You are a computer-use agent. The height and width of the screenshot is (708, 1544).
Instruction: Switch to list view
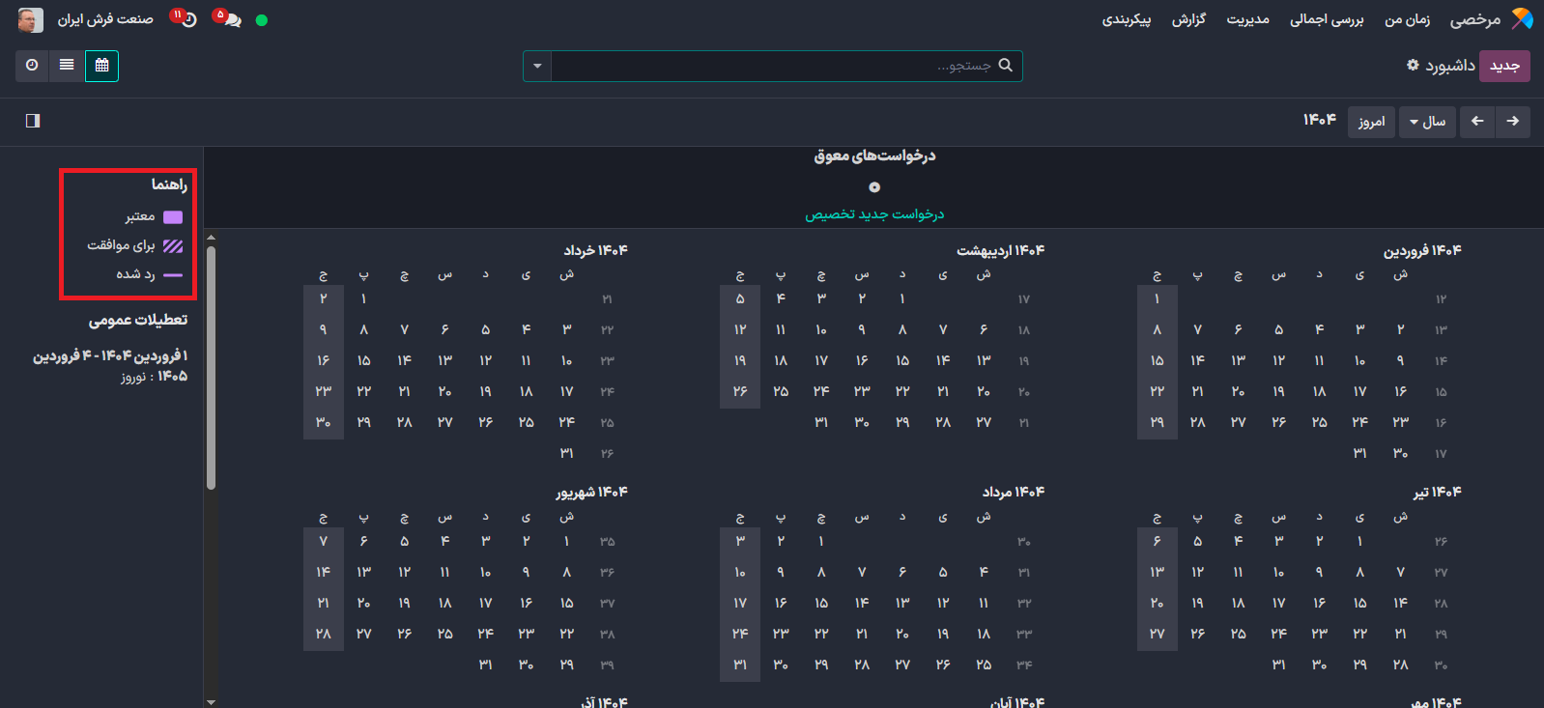tap(67, 66)
